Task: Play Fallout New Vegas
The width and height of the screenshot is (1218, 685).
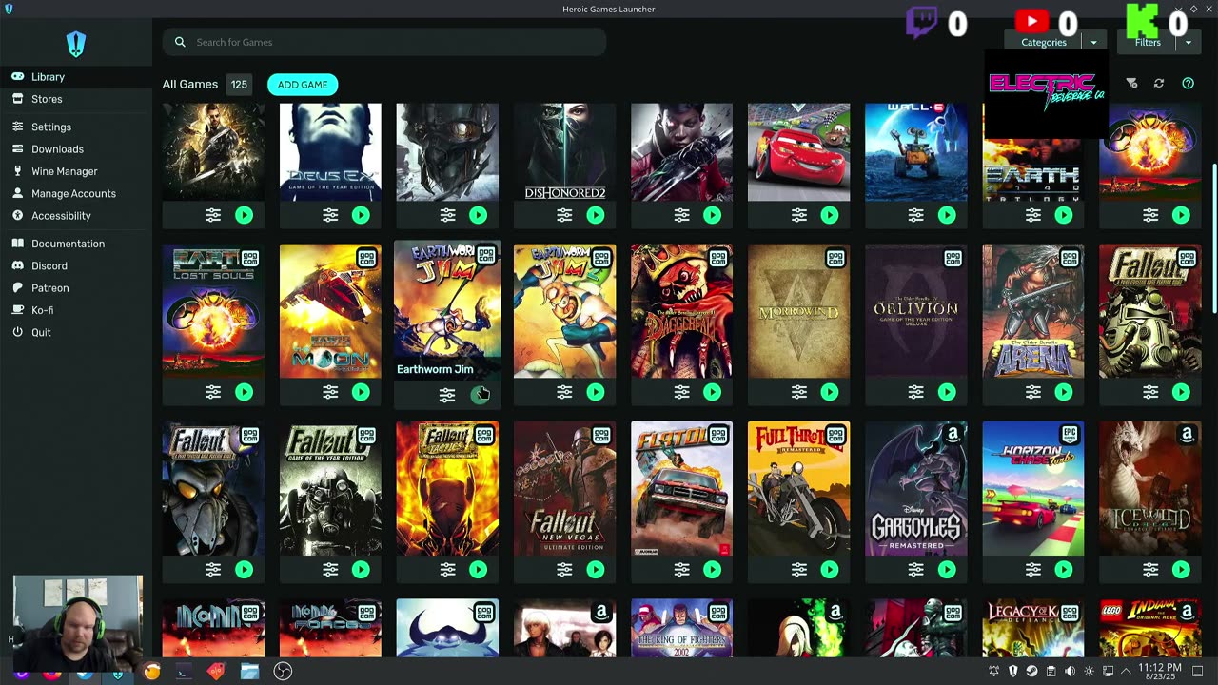Action: click(x=596, y=570)
